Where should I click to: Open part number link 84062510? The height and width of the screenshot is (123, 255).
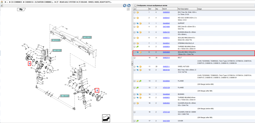tap(166, 58)
